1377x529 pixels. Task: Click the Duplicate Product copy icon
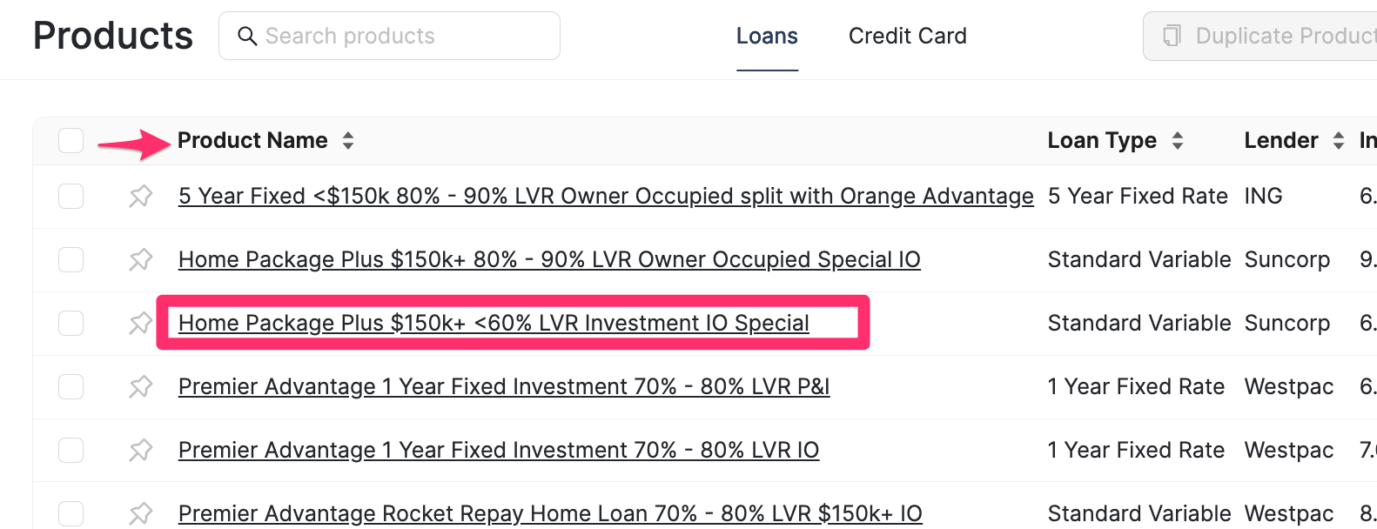(x=1172, y=36)
